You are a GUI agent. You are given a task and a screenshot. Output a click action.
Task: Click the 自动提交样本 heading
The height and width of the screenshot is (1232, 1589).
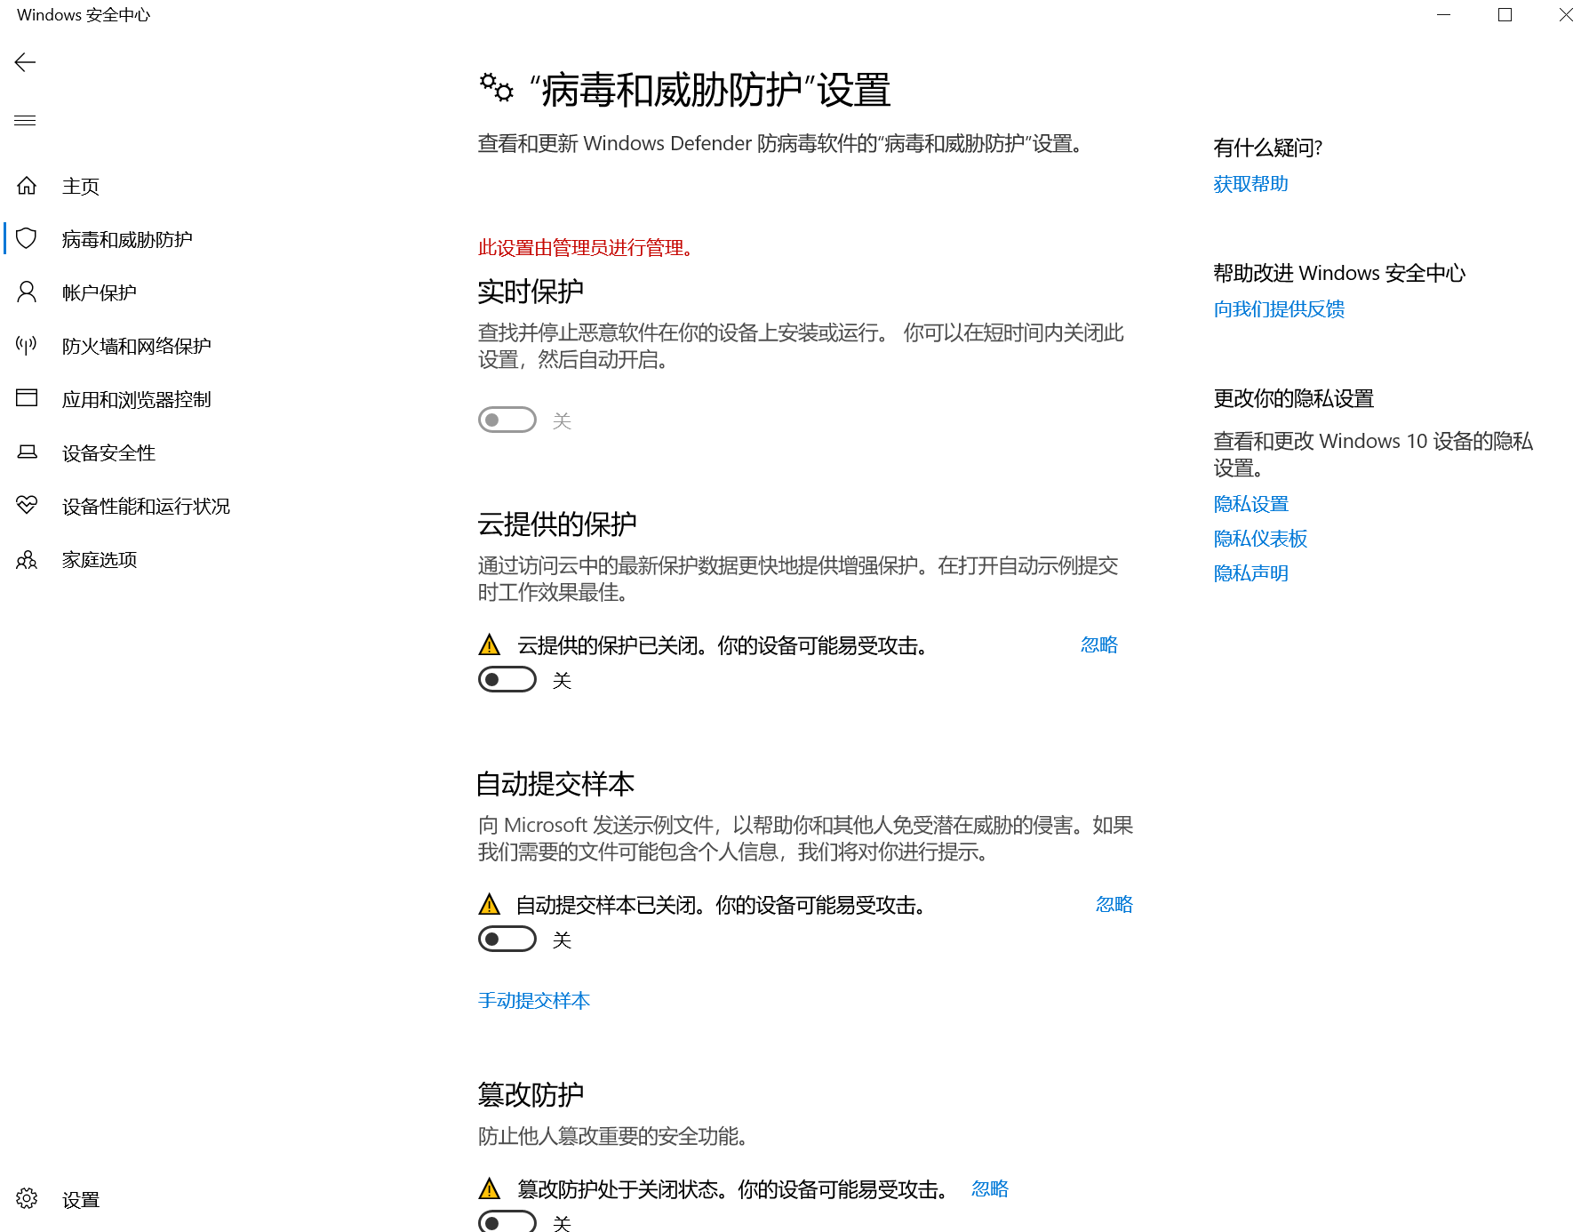[x=555, y=784]
